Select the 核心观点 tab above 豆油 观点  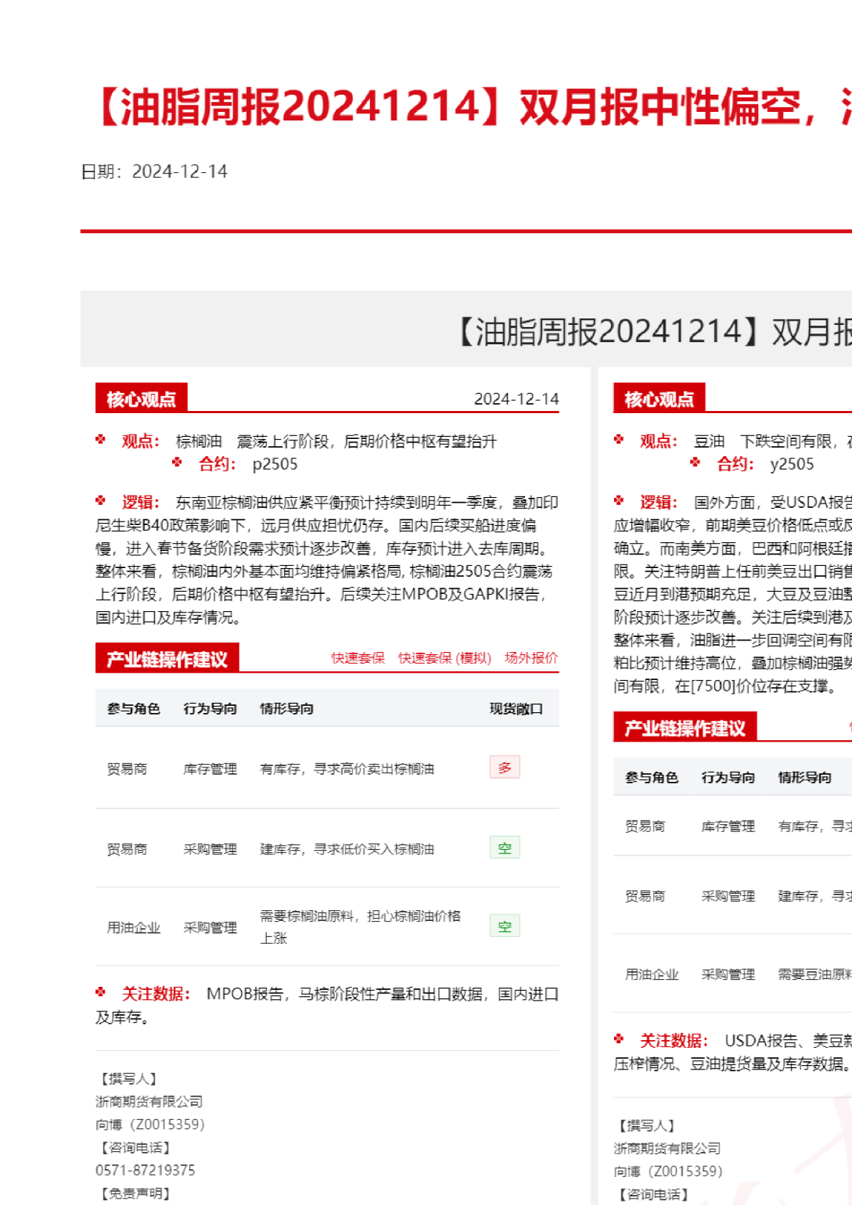659,399
